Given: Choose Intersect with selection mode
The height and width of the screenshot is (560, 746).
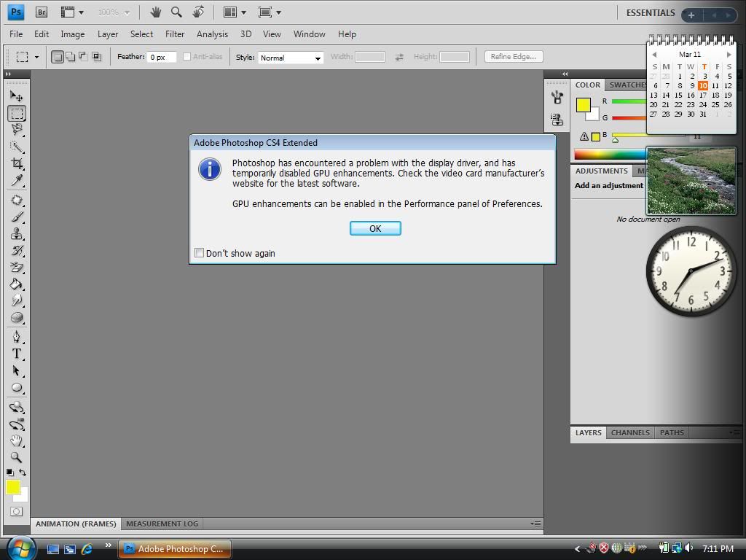Looking at the screenshot, I should click(97, 57).
